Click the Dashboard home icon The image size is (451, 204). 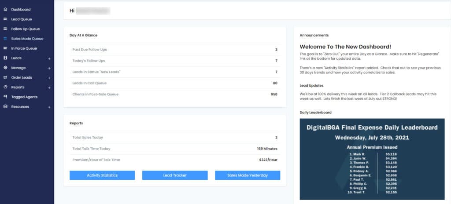coord(5,10)
